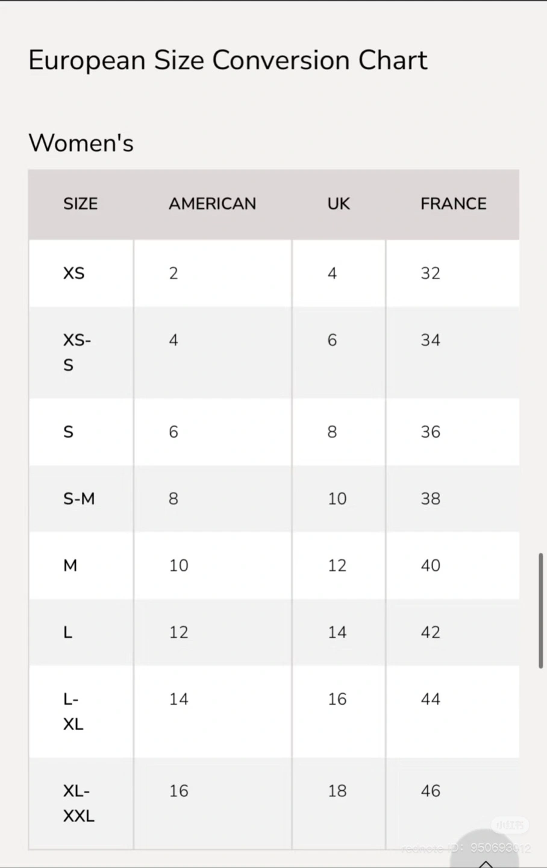
Task: Select the XS size row label
Action: 73,273
